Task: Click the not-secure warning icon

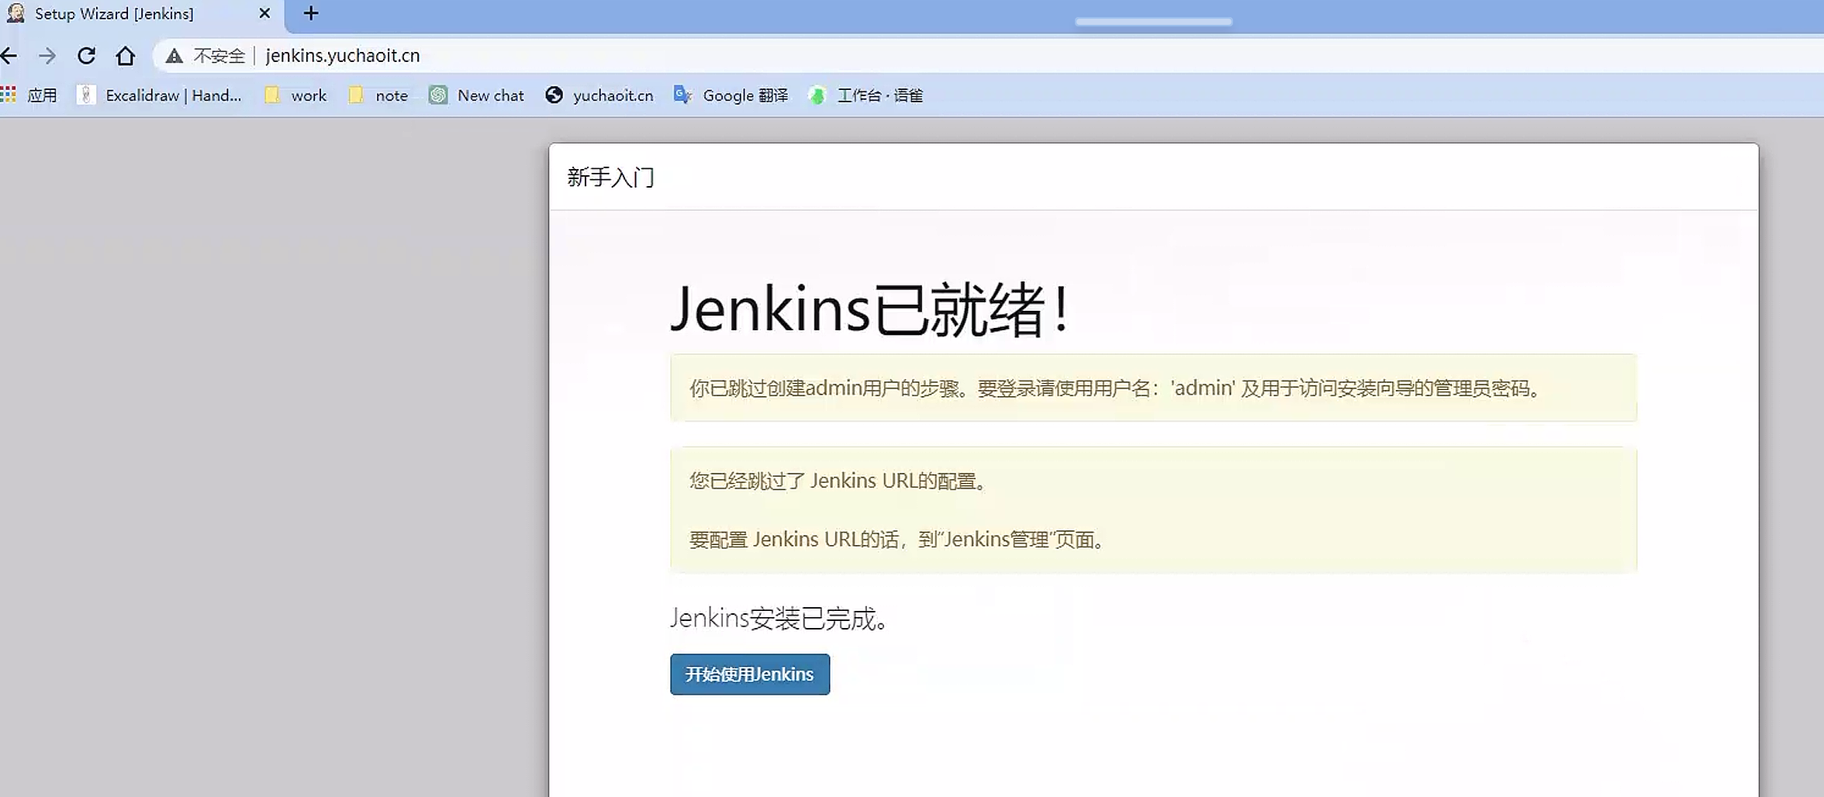Action: tap(174, 56)
